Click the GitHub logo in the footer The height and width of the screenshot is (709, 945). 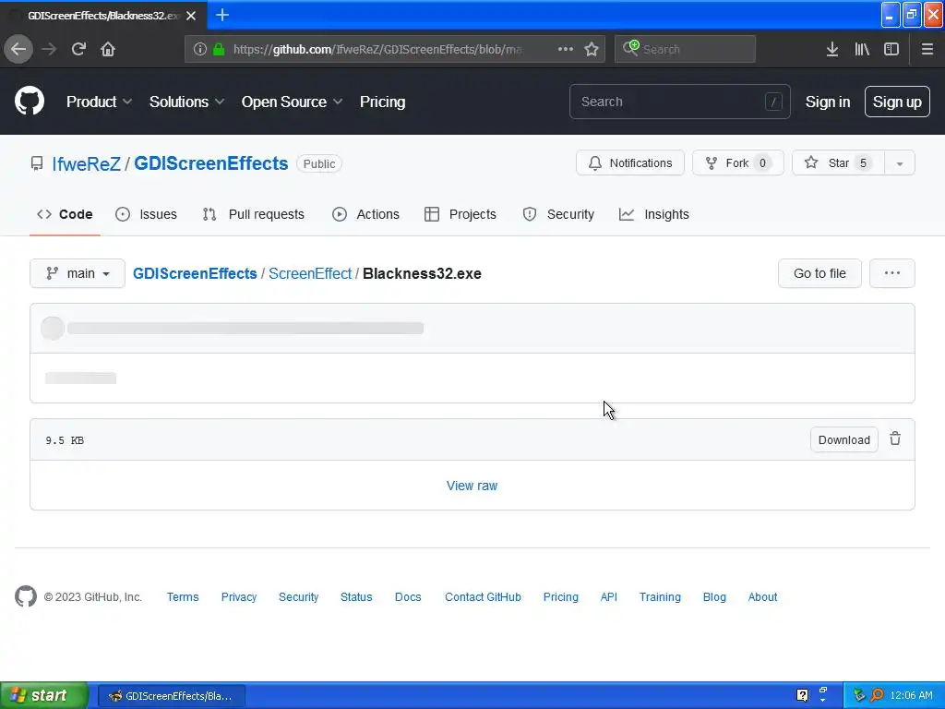point(25,596)
